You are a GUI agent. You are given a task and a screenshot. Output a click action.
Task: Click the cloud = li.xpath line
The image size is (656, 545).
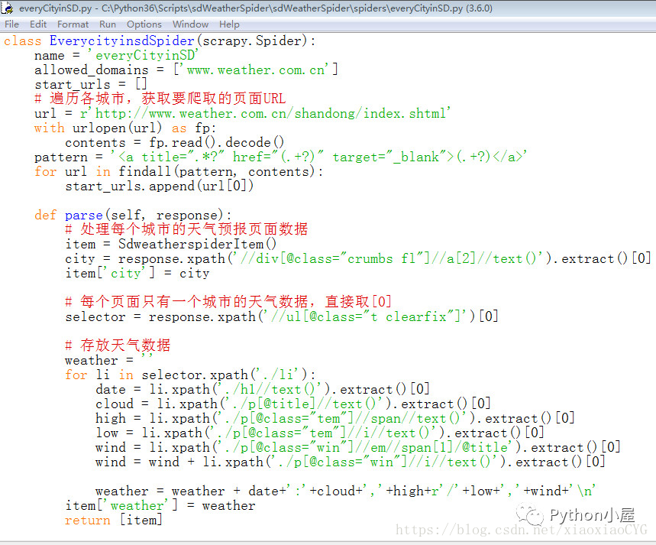click(292, 404)
